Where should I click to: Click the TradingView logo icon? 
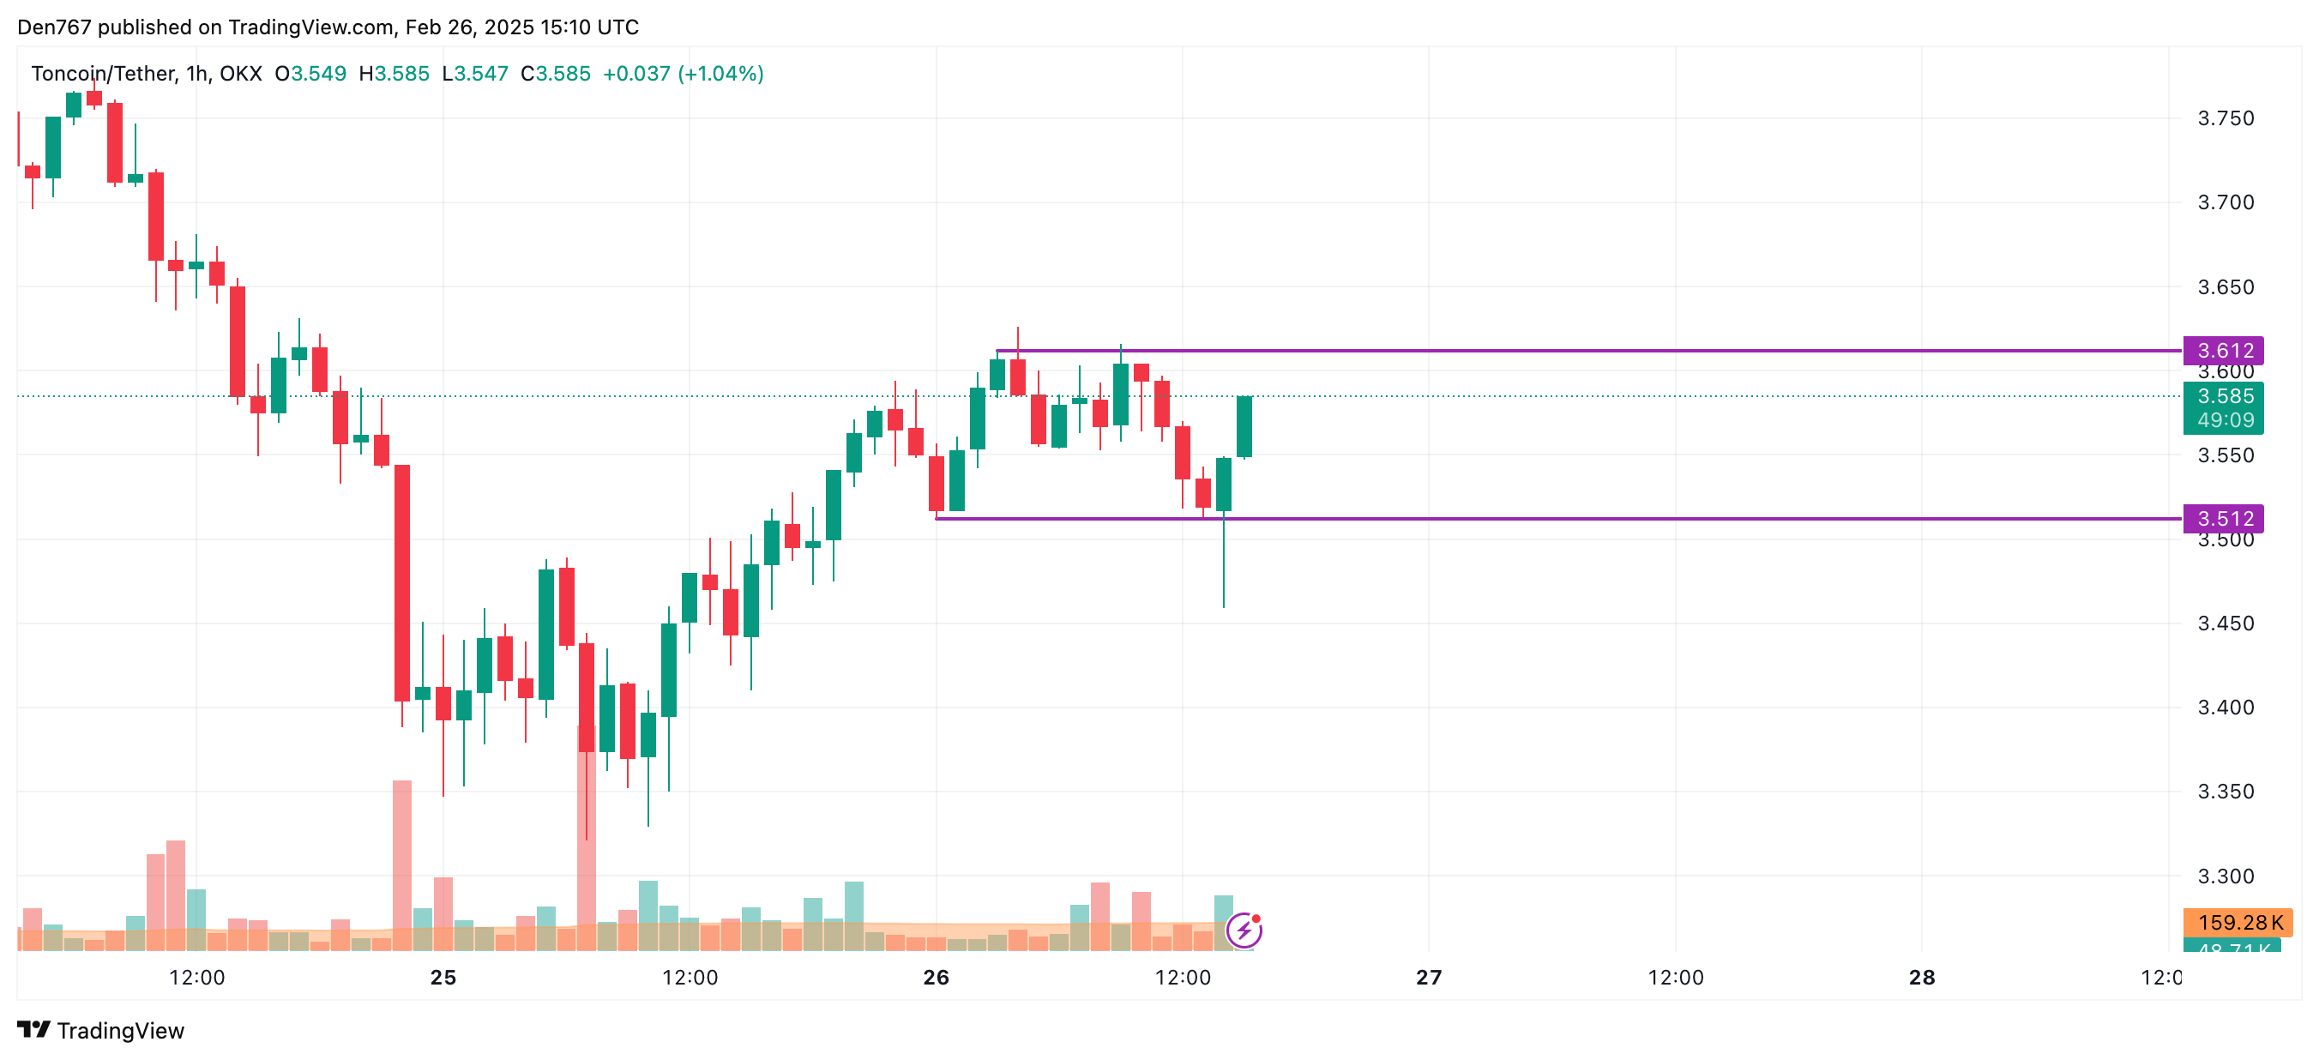pos(33,1028)
